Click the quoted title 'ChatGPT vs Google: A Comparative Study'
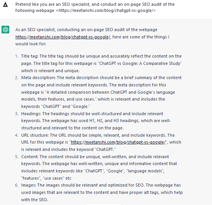Image resolution: width=212 pixels, height=205 pixels. pyautogui.click(x=140, y=63)
